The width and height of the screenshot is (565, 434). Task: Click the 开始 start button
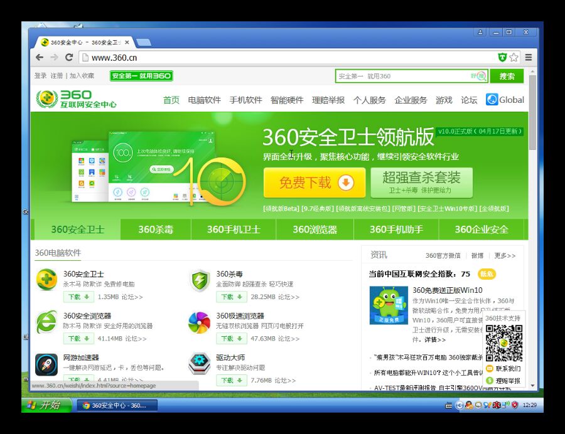(46, 405)
